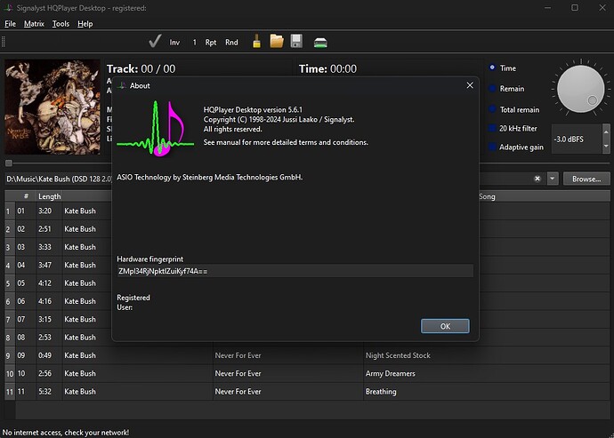Click the Kate Bush music path field
This screenshot has width=614, height=438.
click(x=59, y=179)
